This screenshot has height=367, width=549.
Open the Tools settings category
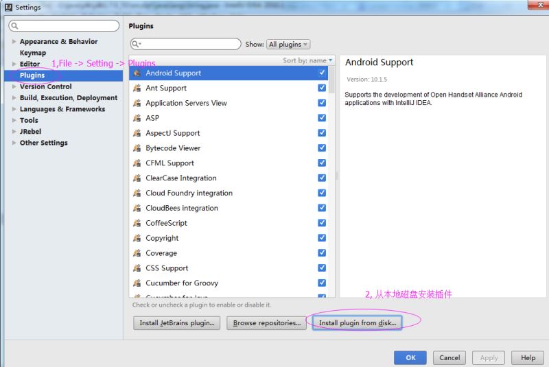pyautogui.click(x=29, y=120)
